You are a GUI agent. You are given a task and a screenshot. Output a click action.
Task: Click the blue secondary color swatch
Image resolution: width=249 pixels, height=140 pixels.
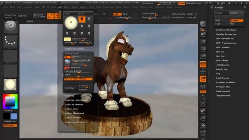[14, 116]
